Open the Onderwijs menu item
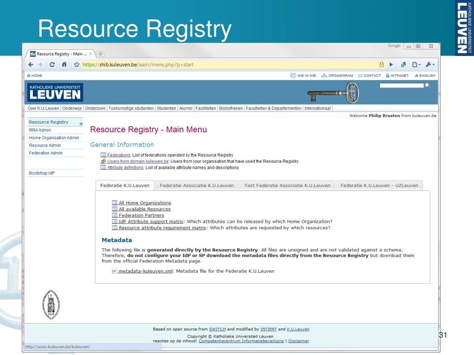474x355 pixels. (x=72, y=108)
